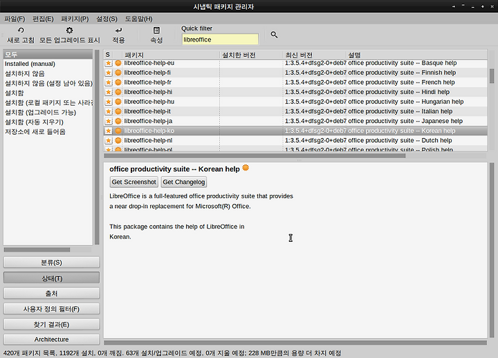Click orange icon beside Korean help title

[x=246, y=167]
